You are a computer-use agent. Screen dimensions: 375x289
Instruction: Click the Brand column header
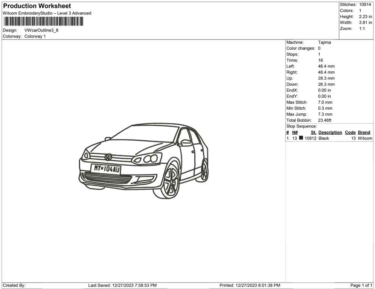point(364,132)
